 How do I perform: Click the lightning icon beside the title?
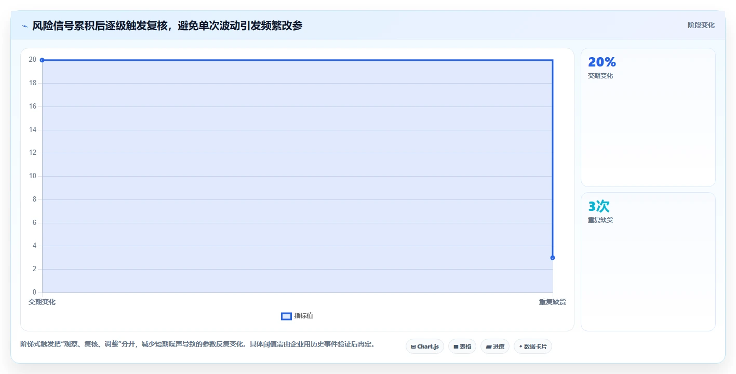click(24, 26)
